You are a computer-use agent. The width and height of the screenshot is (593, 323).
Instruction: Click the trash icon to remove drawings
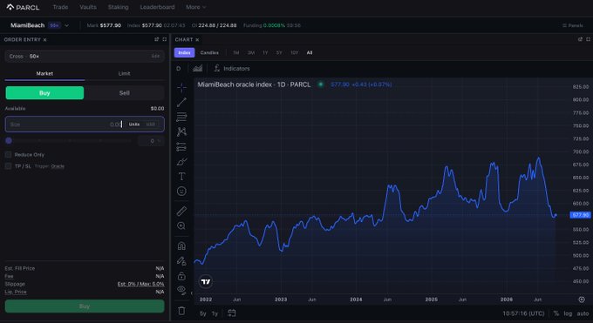pos(181,311)
